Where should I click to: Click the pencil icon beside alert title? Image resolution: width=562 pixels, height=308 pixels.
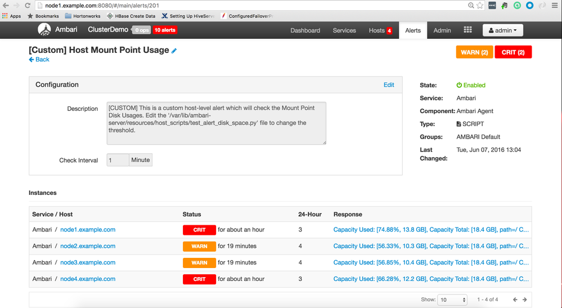[x=174, y=51]
